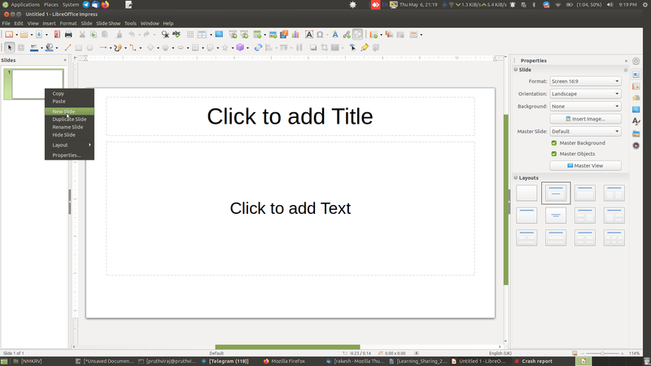
Task: Toggle the Show Draw Functions button
Action: click(358, 34)
